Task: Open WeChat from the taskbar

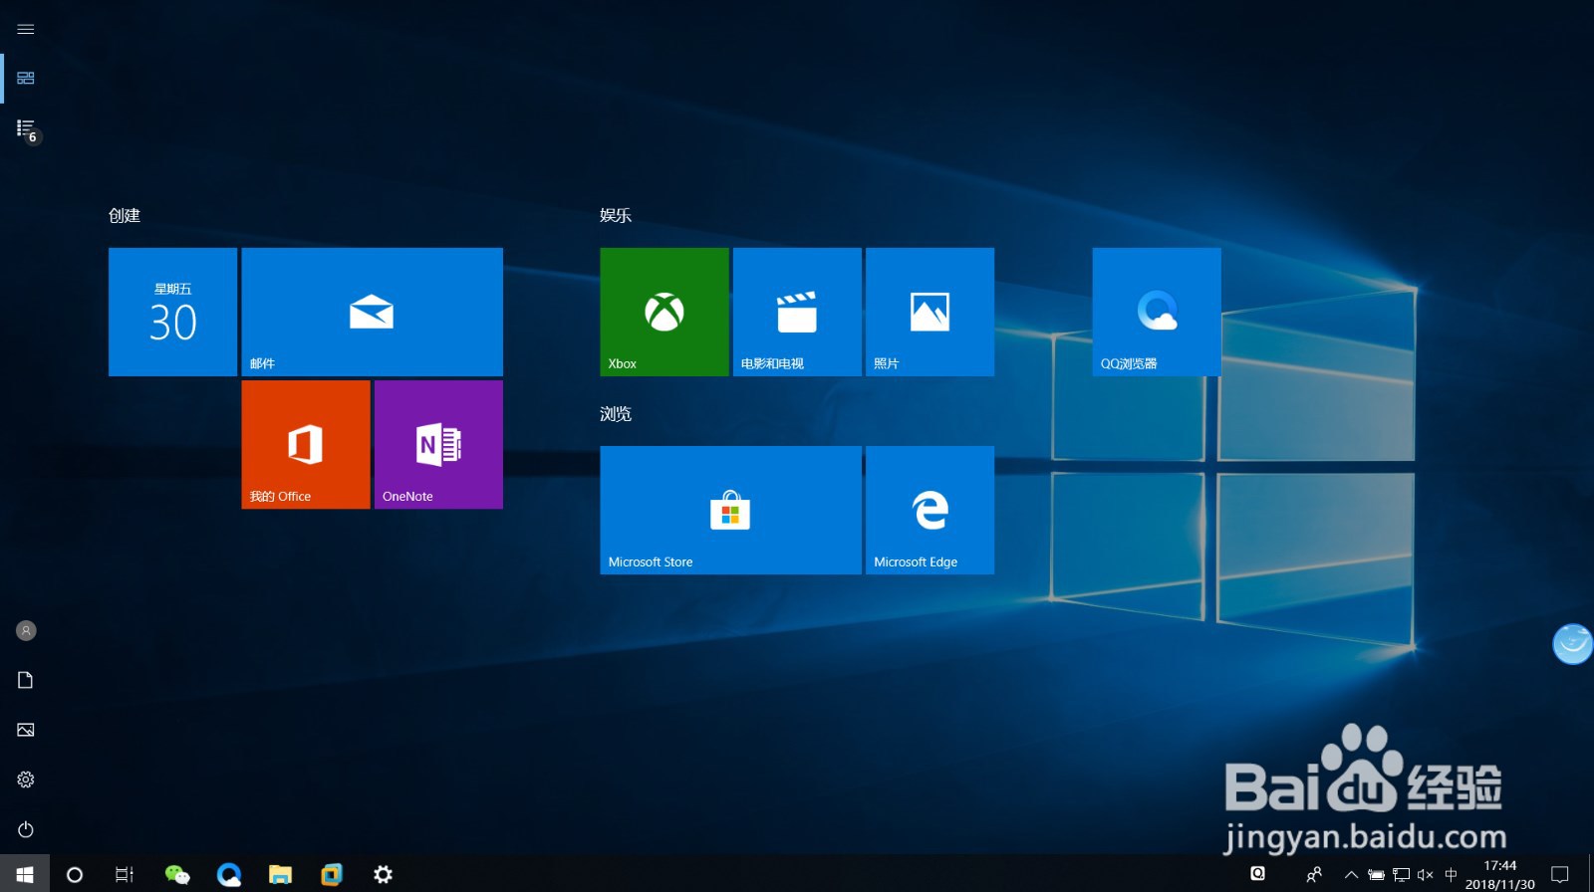Action: pyautogui.click(x=177, y=874)
